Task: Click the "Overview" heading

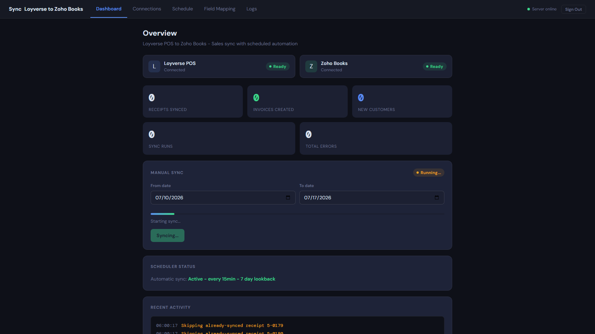Action: [x=160, y=33]
